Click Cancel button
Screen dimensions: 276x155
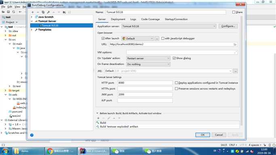[219, 135]
